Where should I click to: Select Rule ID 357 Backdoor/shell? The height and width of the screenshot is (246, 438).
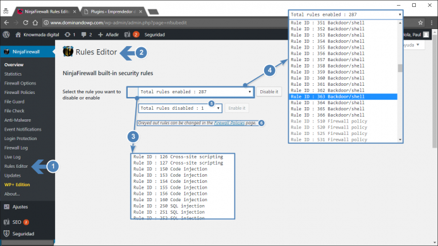click(343, 60)
